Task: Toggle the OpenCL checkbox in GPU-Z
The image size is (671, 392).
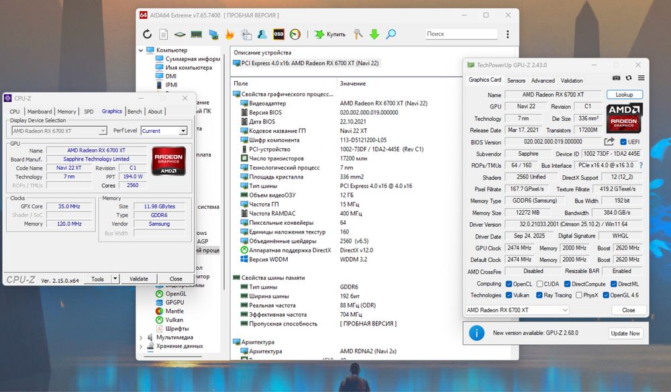Action: [509, 284]
